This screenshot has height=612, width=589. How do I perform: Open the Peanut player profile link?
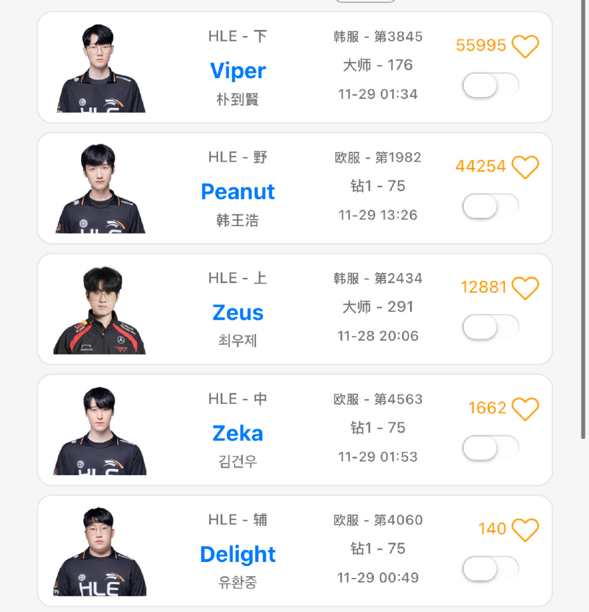click(x=238, y=192)
